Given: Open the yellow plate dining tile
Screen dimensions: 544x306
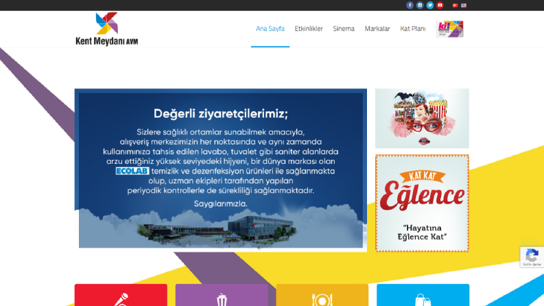Looking at the screenshot, I should [322, 295].
